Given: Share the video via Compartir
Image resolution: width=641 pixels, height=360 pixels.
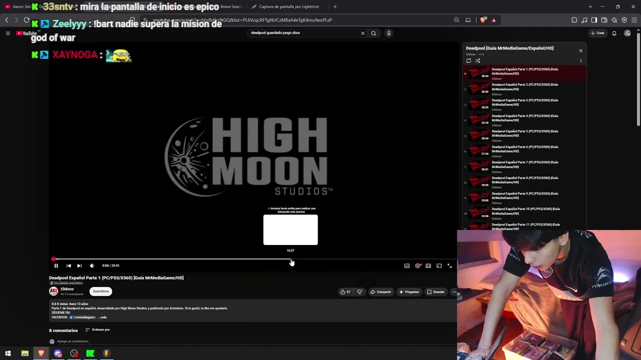Looking at the screenshot, I should point(381,292).
